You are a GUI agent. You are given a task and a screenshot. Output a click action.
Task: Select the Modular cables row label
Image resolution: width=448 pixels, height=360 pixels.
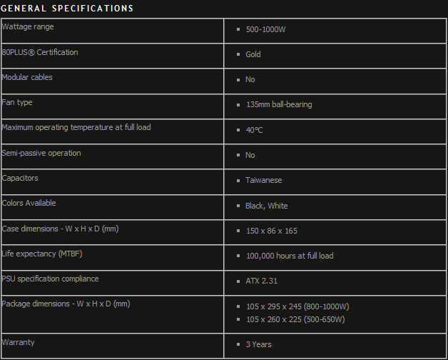27,77
